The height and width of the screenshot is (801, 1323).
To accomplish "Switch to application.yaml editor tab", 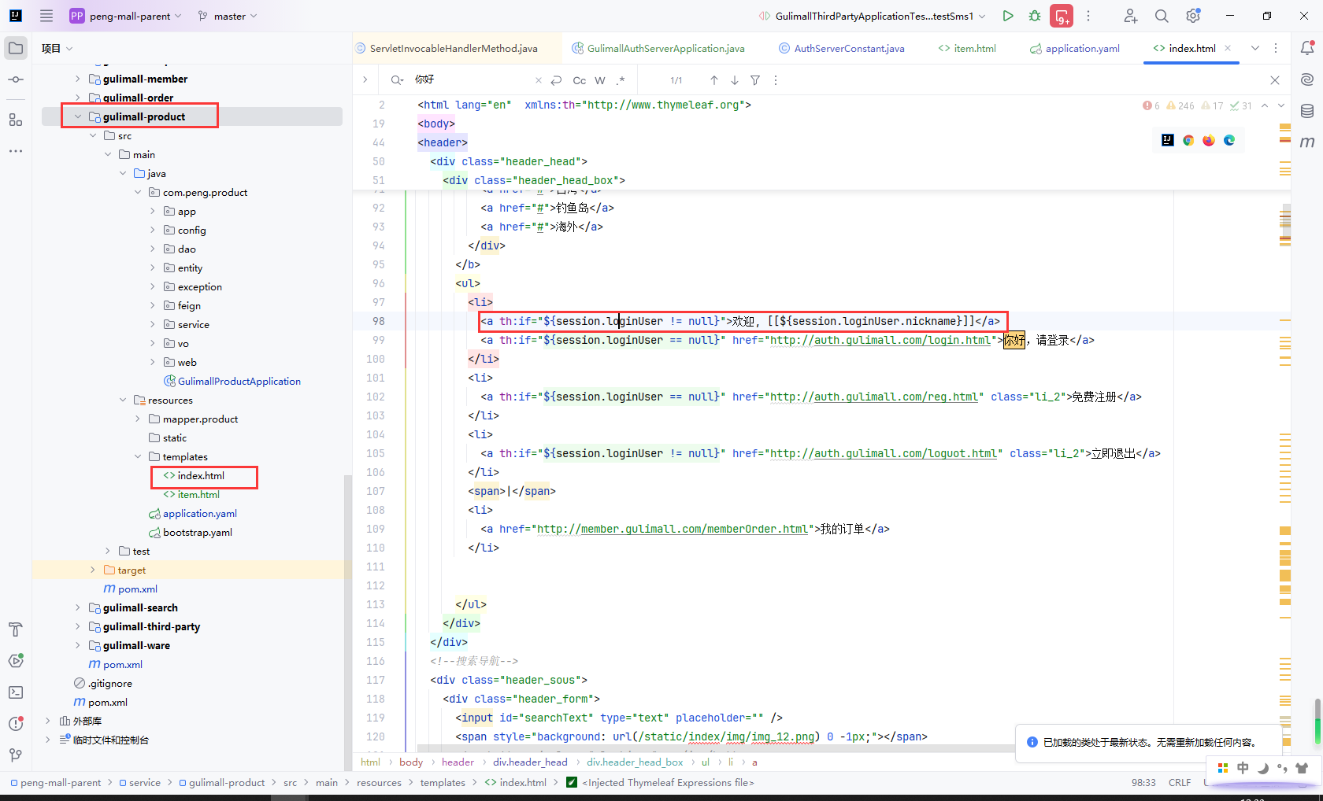I will click(1075, 48).
